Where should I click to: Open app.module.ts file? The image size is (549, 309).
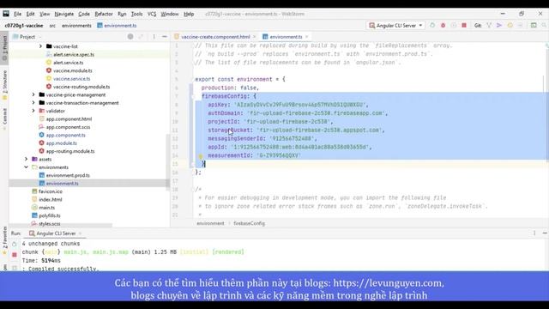coord(61,143)
